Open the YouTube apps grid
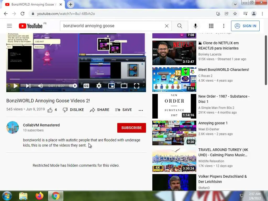The image size is (268, 201). coord(211,26)
